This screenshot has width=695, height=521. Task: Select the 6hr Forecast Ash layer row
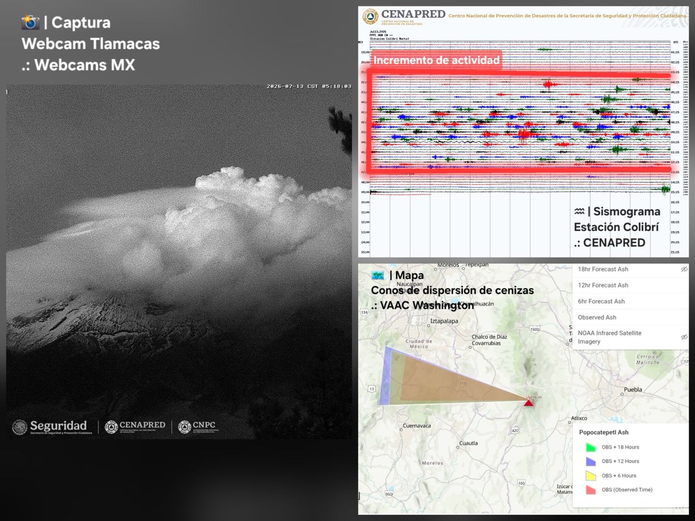631,302
